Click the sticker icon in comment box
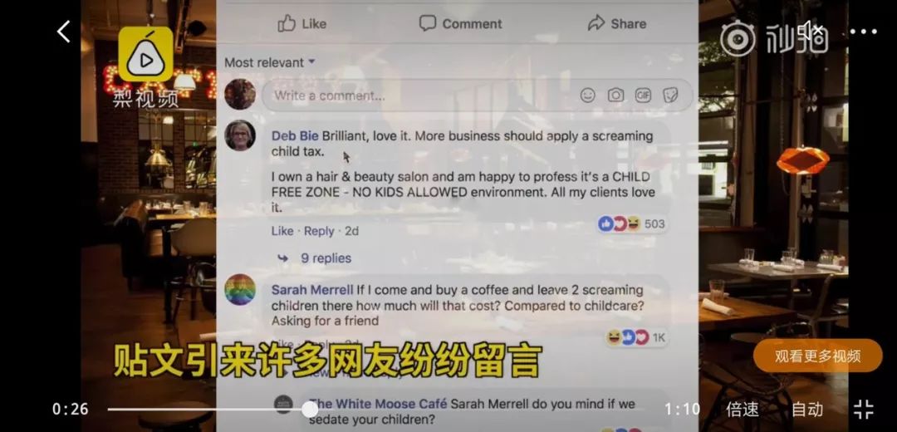Image resolution: width=897 pixels, height=432 pixels. click(x=670, y=96)
